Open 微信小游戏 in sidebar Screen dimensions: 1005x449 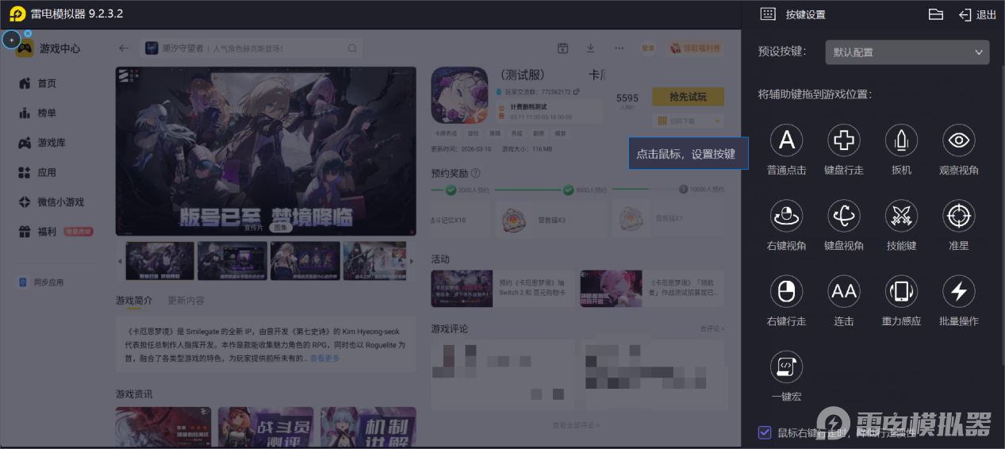tap(51, 202)
